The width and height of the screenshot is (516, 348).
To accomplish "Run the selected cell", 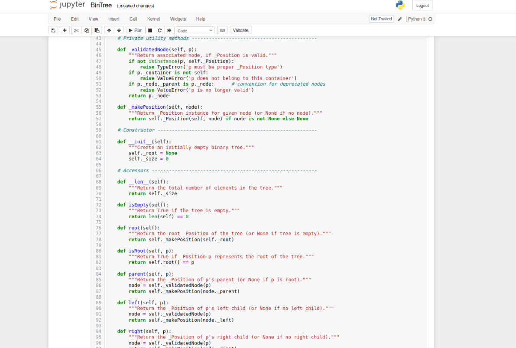I will pos(135,30).
